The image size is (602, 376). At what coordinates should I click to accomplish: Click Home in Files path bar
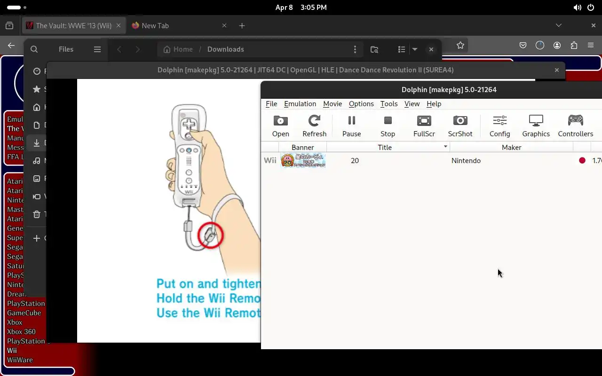coord(178,49)
